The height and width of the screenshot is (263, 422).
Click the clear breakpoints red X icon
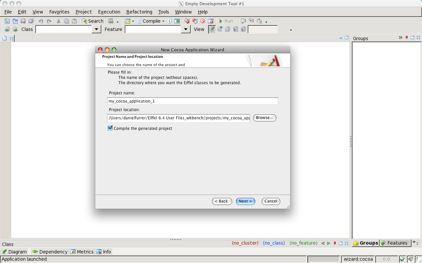tap(203, 21)
